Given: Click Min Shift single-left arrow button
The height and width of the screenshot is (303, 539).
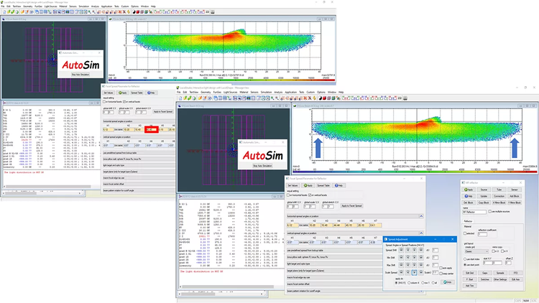Looking at the screenshot, I should [x=407, y=258].
